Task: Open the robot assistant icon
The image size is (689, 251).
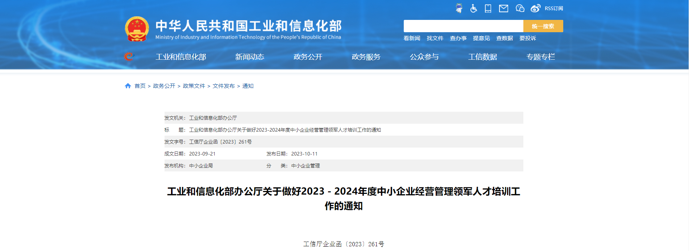Action: tap(459, 8)
